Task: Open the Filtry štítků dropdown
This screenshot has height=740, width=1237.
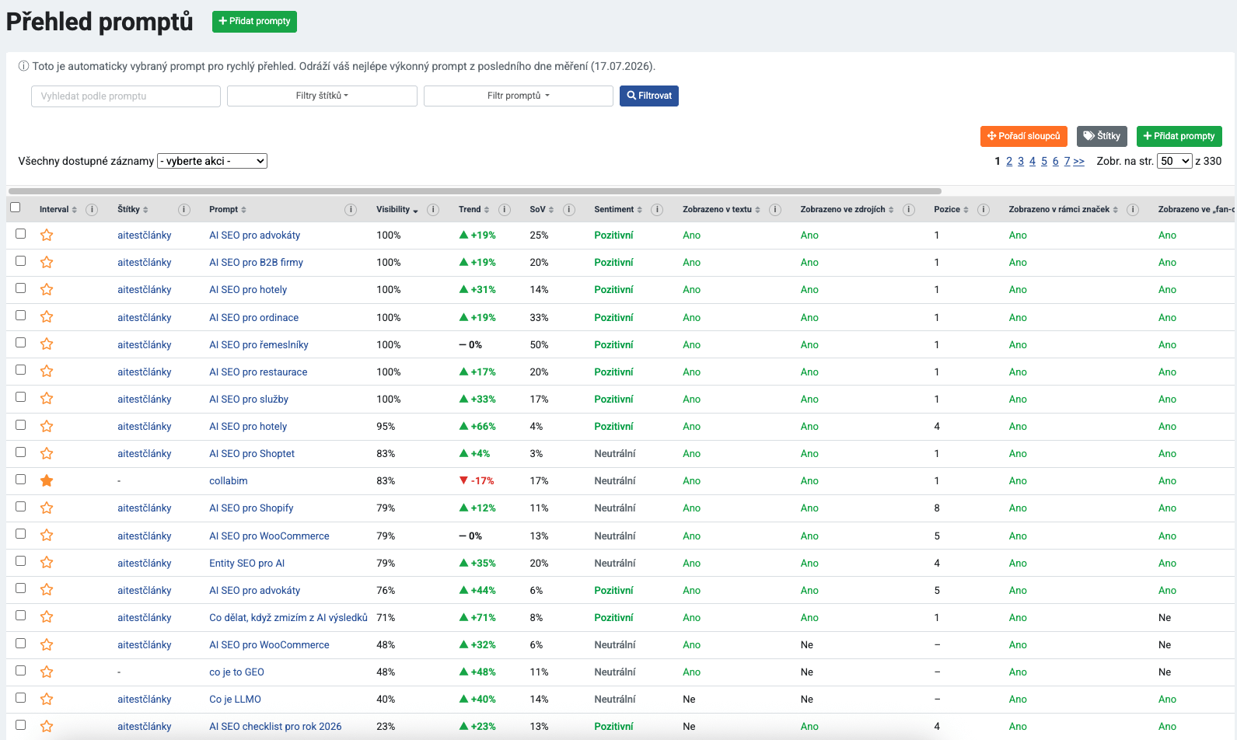Action: pyautogui.click(x=322, y=96)
